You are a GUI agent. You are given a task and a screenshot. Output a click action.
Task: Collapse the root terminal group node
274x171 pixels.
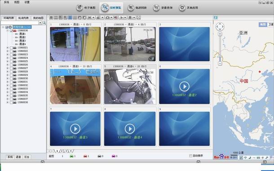click(3, 27)
